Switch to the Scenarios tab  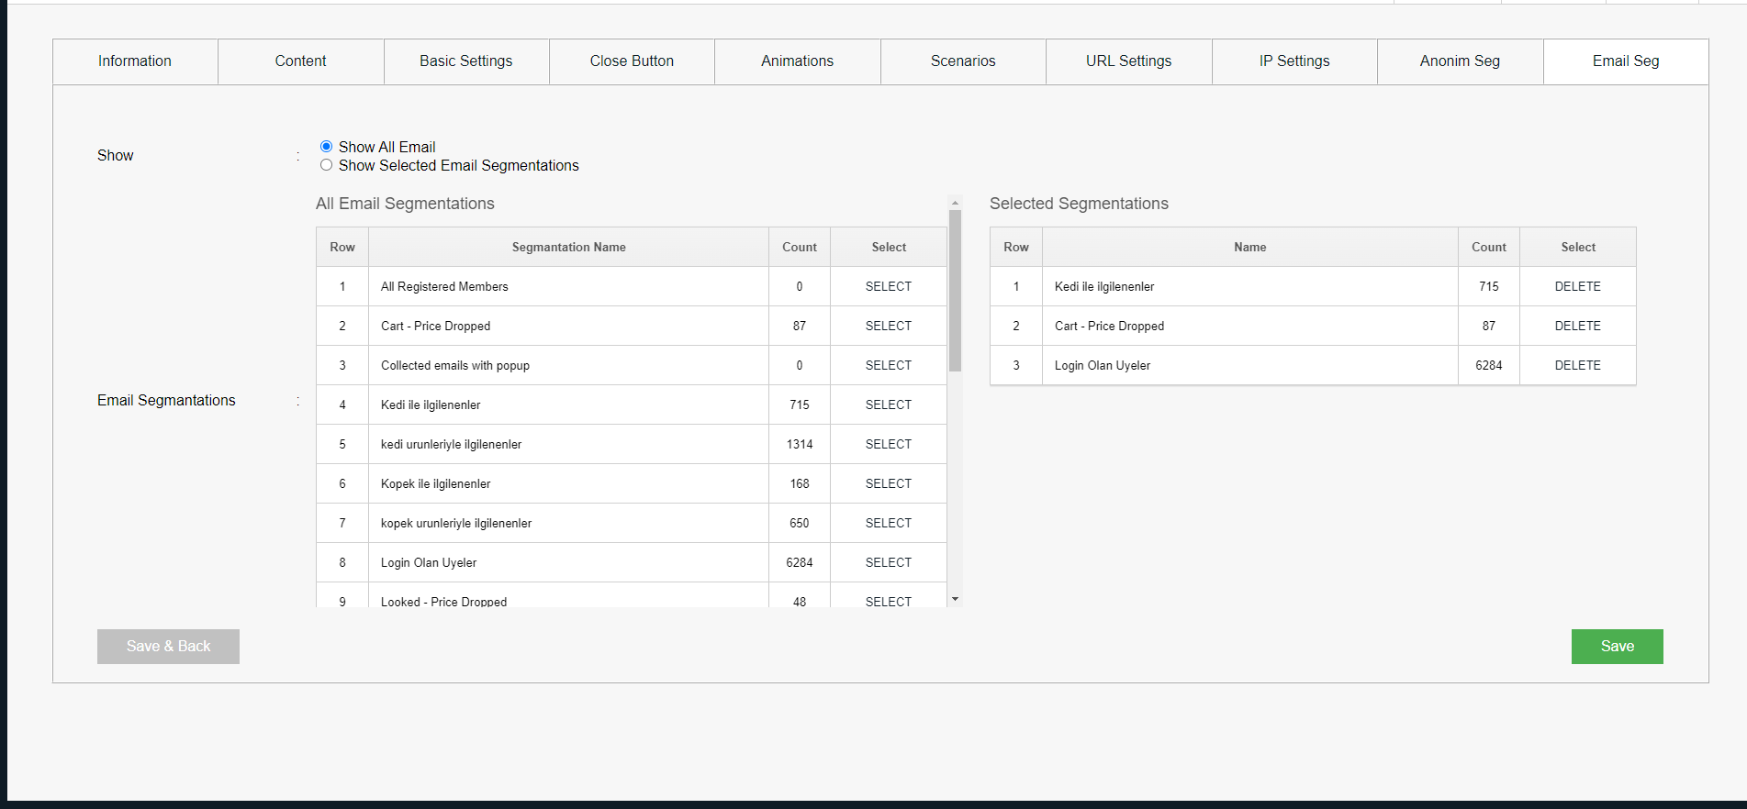[963, 61]
